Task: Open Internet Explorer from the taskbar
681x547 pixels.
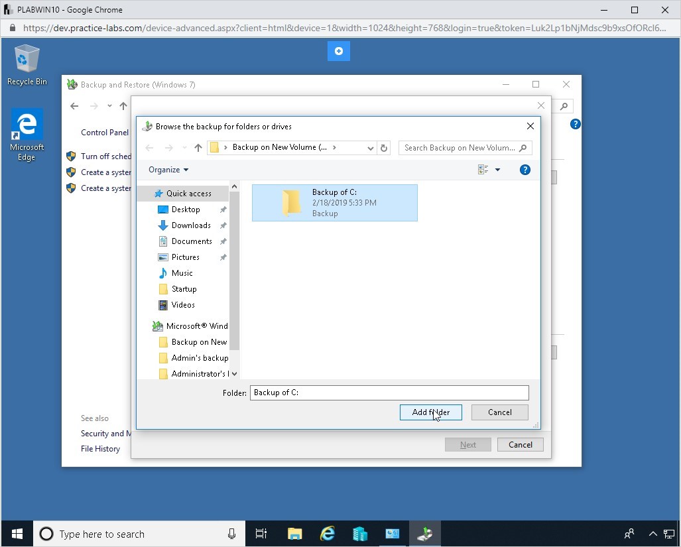Action: point(327,534)
